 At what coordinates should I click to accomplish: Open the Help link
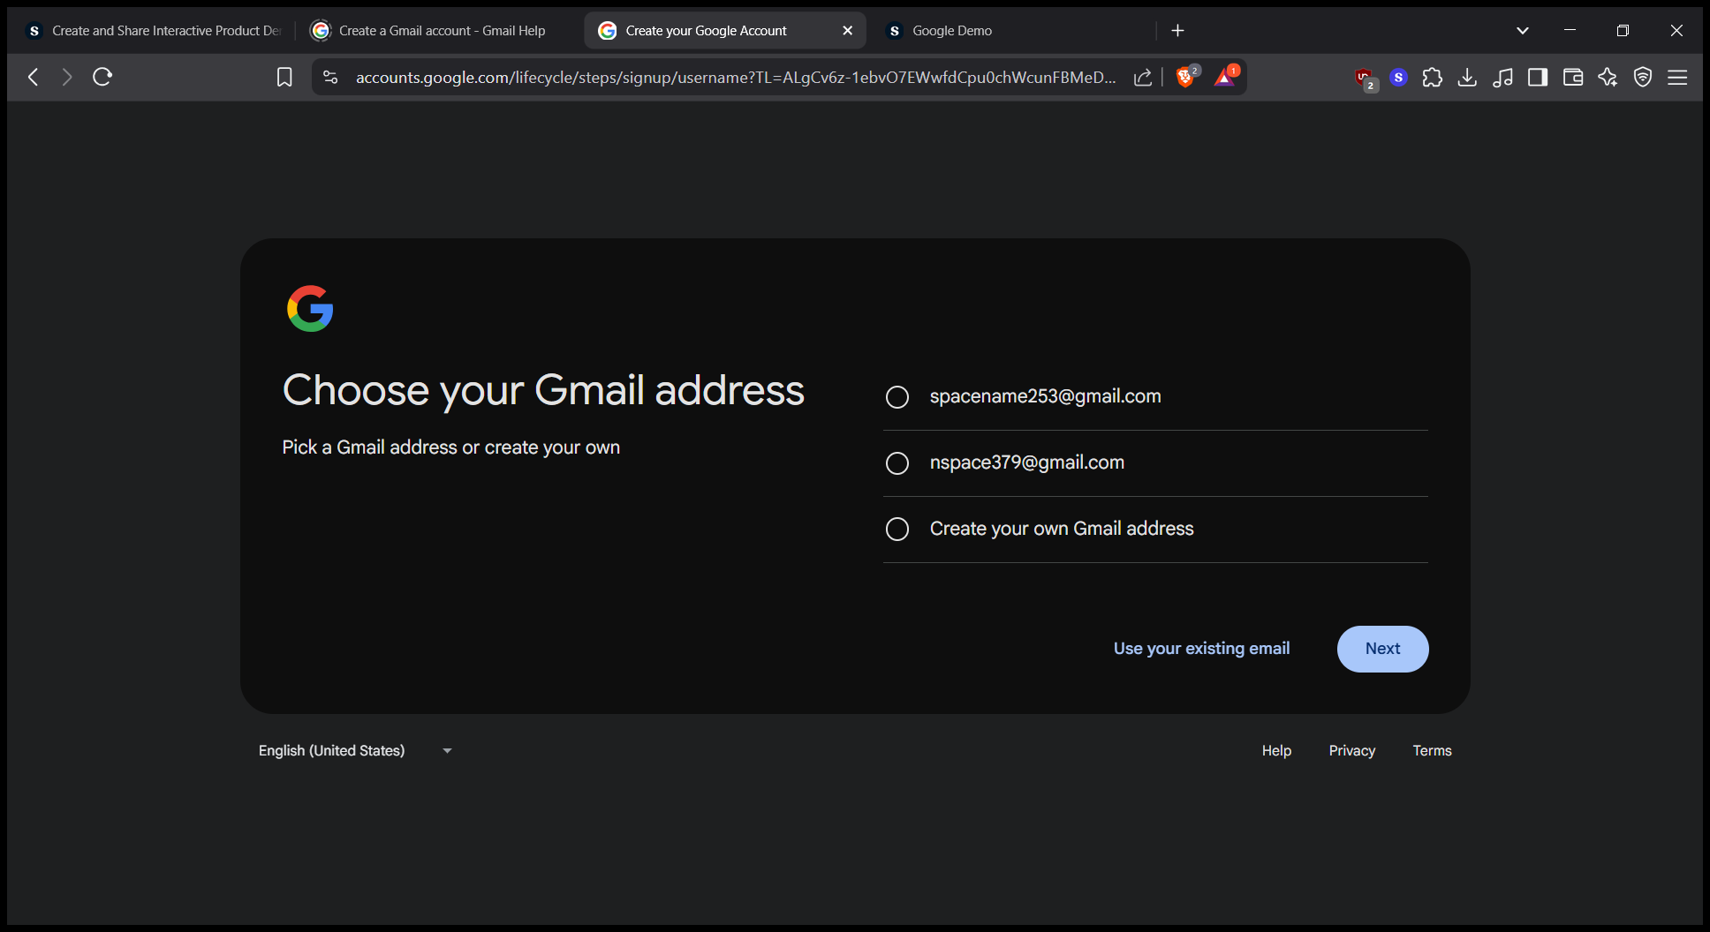[1276, 750]
